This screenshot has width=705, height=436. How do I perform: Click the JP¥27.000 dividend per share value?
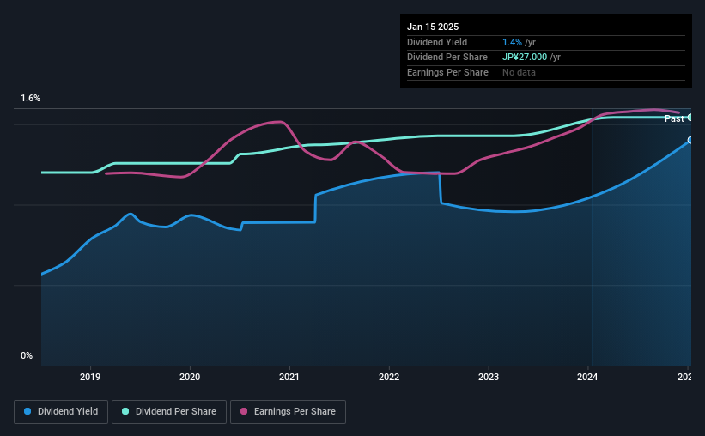coord(525,58)
